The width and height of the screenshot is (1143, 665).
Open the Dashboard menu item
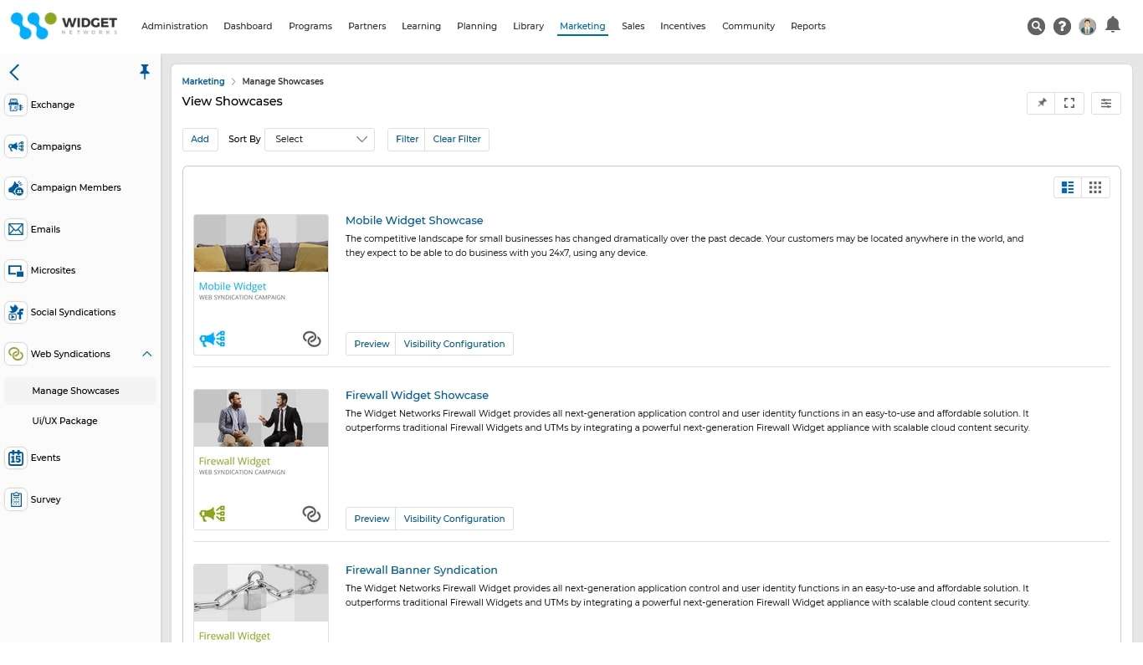click(x=248, y=26)
